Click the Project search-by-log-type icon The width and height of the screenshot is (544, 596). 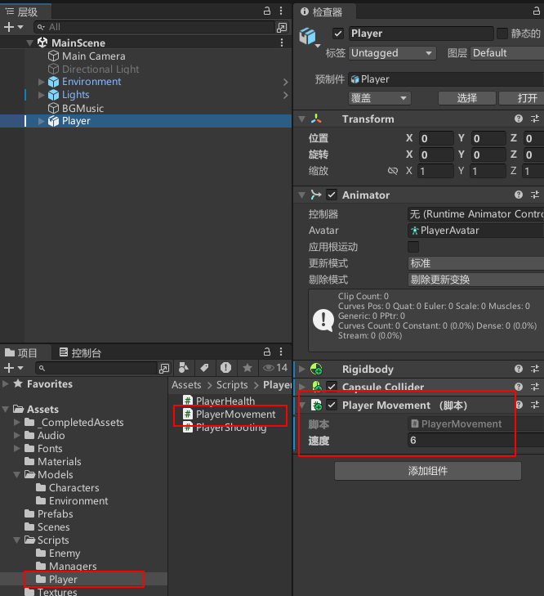225,368
